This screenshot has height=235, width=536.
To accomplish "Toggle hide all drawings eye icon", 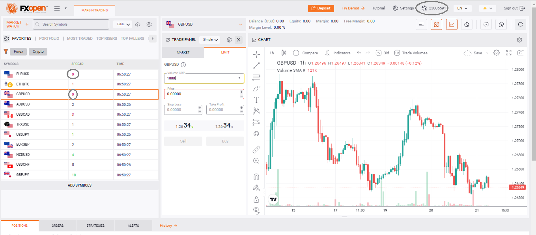I will (256, 210).
